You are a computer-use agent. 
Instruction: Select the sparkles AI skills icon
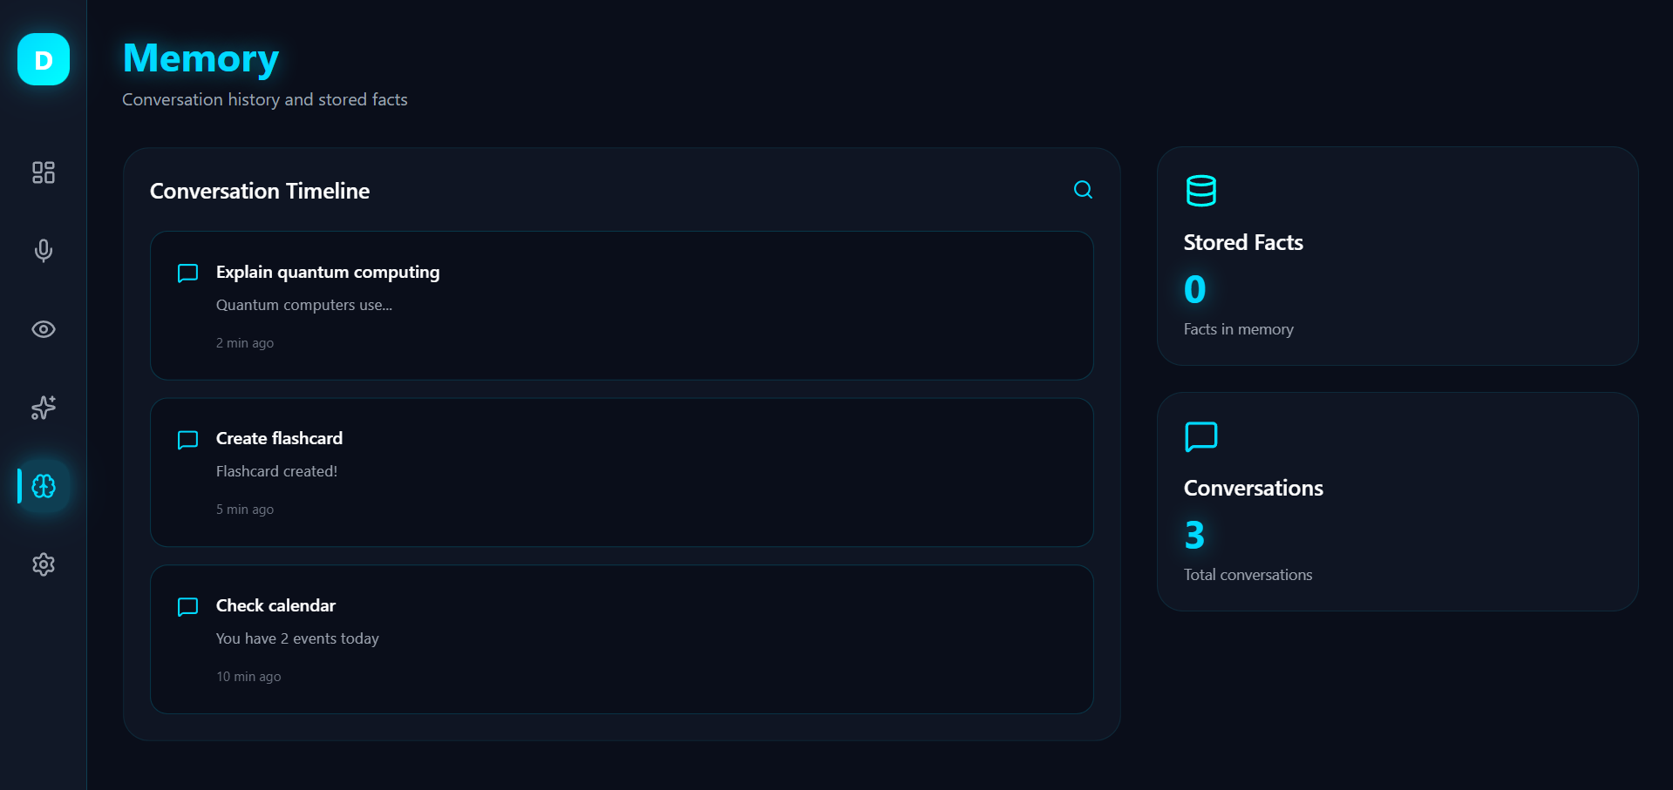point(43,408)
